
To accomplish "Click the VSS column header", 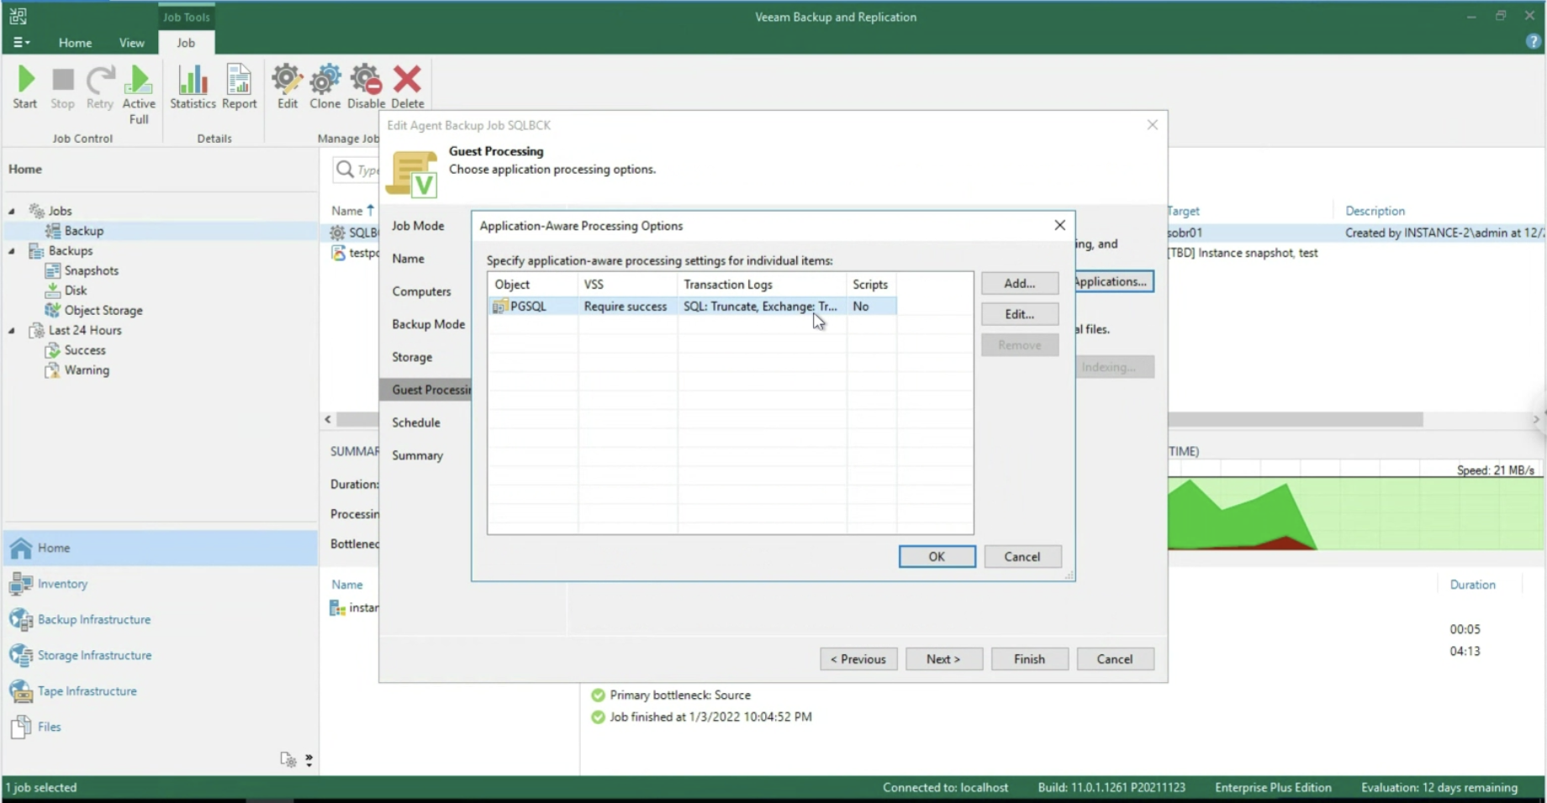I will pos(627,284).
